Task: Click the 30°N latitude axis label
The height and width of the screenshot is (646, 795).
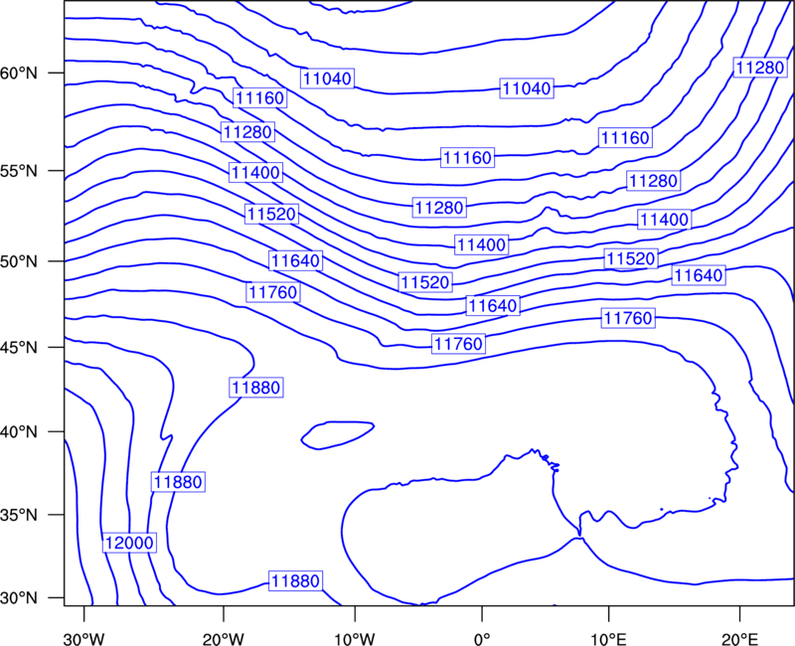Action: click(18, 598)
